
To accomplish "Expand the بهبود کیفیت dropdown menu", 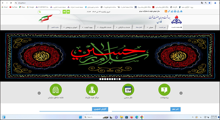I will pyautogui.click(x=87, y=27).
